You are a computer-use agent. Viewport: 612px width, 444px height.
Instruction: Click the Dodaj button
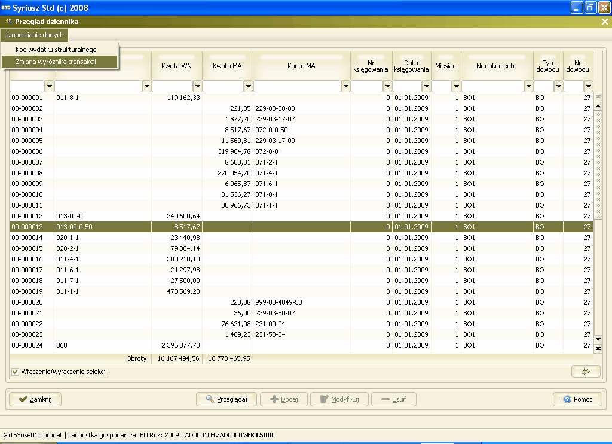284,399
